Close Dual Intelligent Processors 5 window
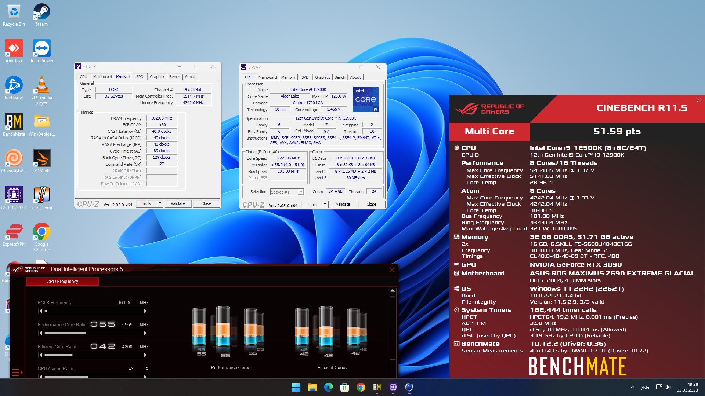 pyautogui.click(x=392, y=270)
